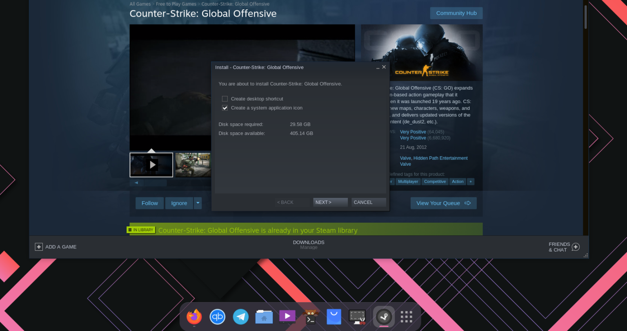Image resolution: width=627 pixels, height=331 pixels.
Task: Open the terminal emulator from the dock
Action: click(x=310, y=316)
